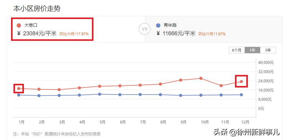Toggle the 大巷口 series label

(31, 25)
